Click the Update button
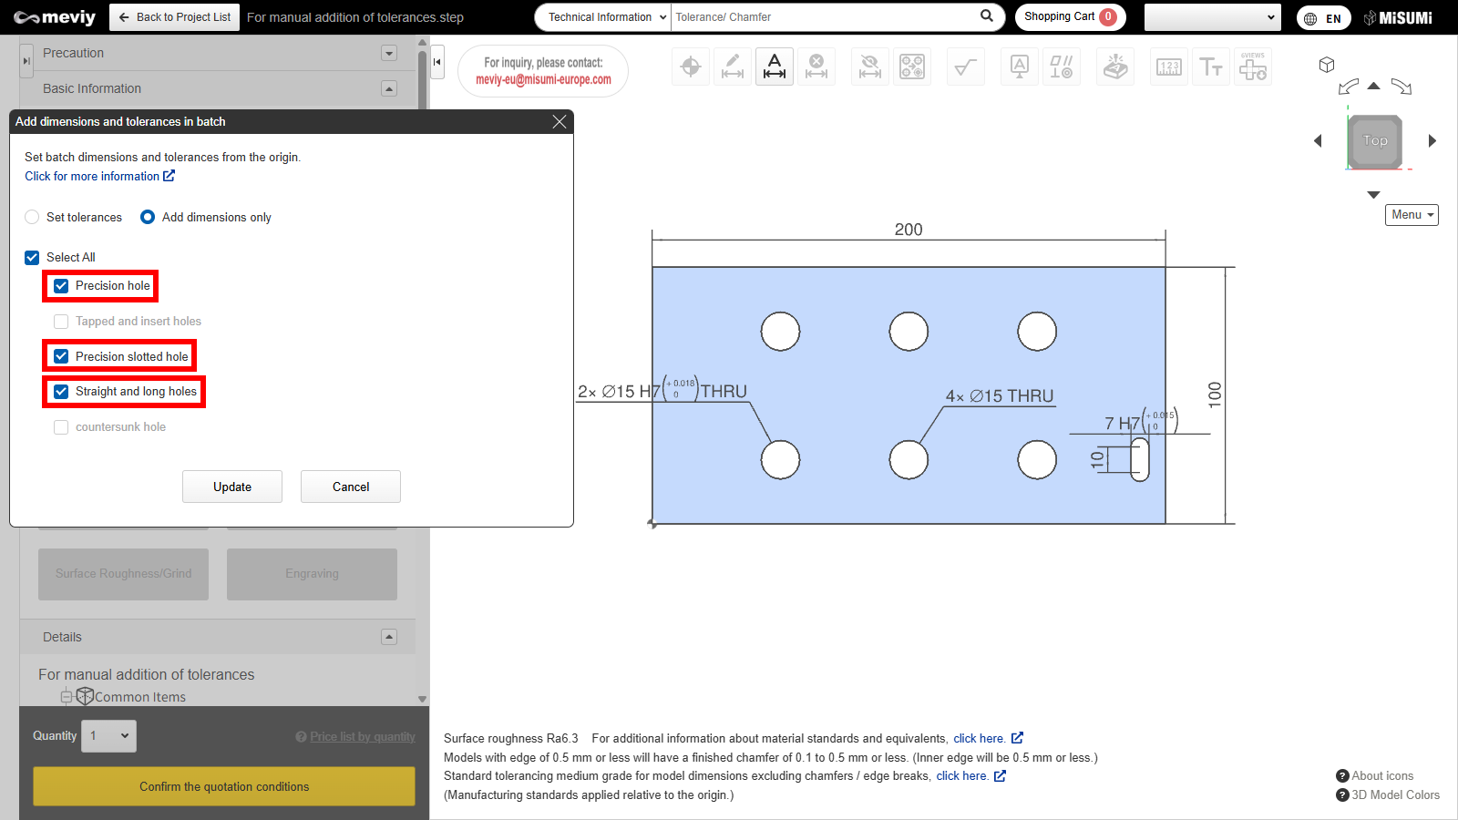The height and width of the screenshot is (820, 1458). click(232, 487)
